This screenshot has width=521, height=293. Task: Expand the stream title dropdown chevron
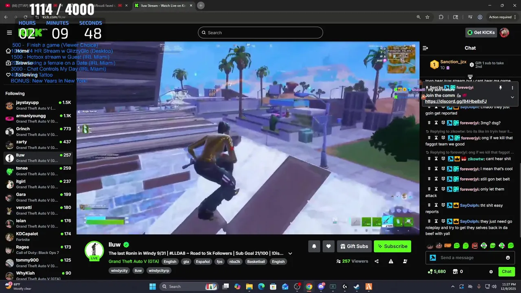tap(290, 254)
